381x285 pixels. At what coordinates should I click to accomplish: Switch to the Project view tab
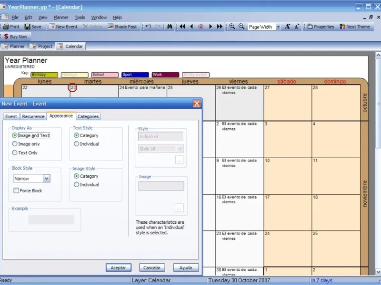point(42,46)
